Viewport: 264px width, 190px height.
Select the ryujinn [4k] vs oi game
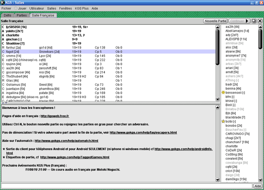point(108,64)
